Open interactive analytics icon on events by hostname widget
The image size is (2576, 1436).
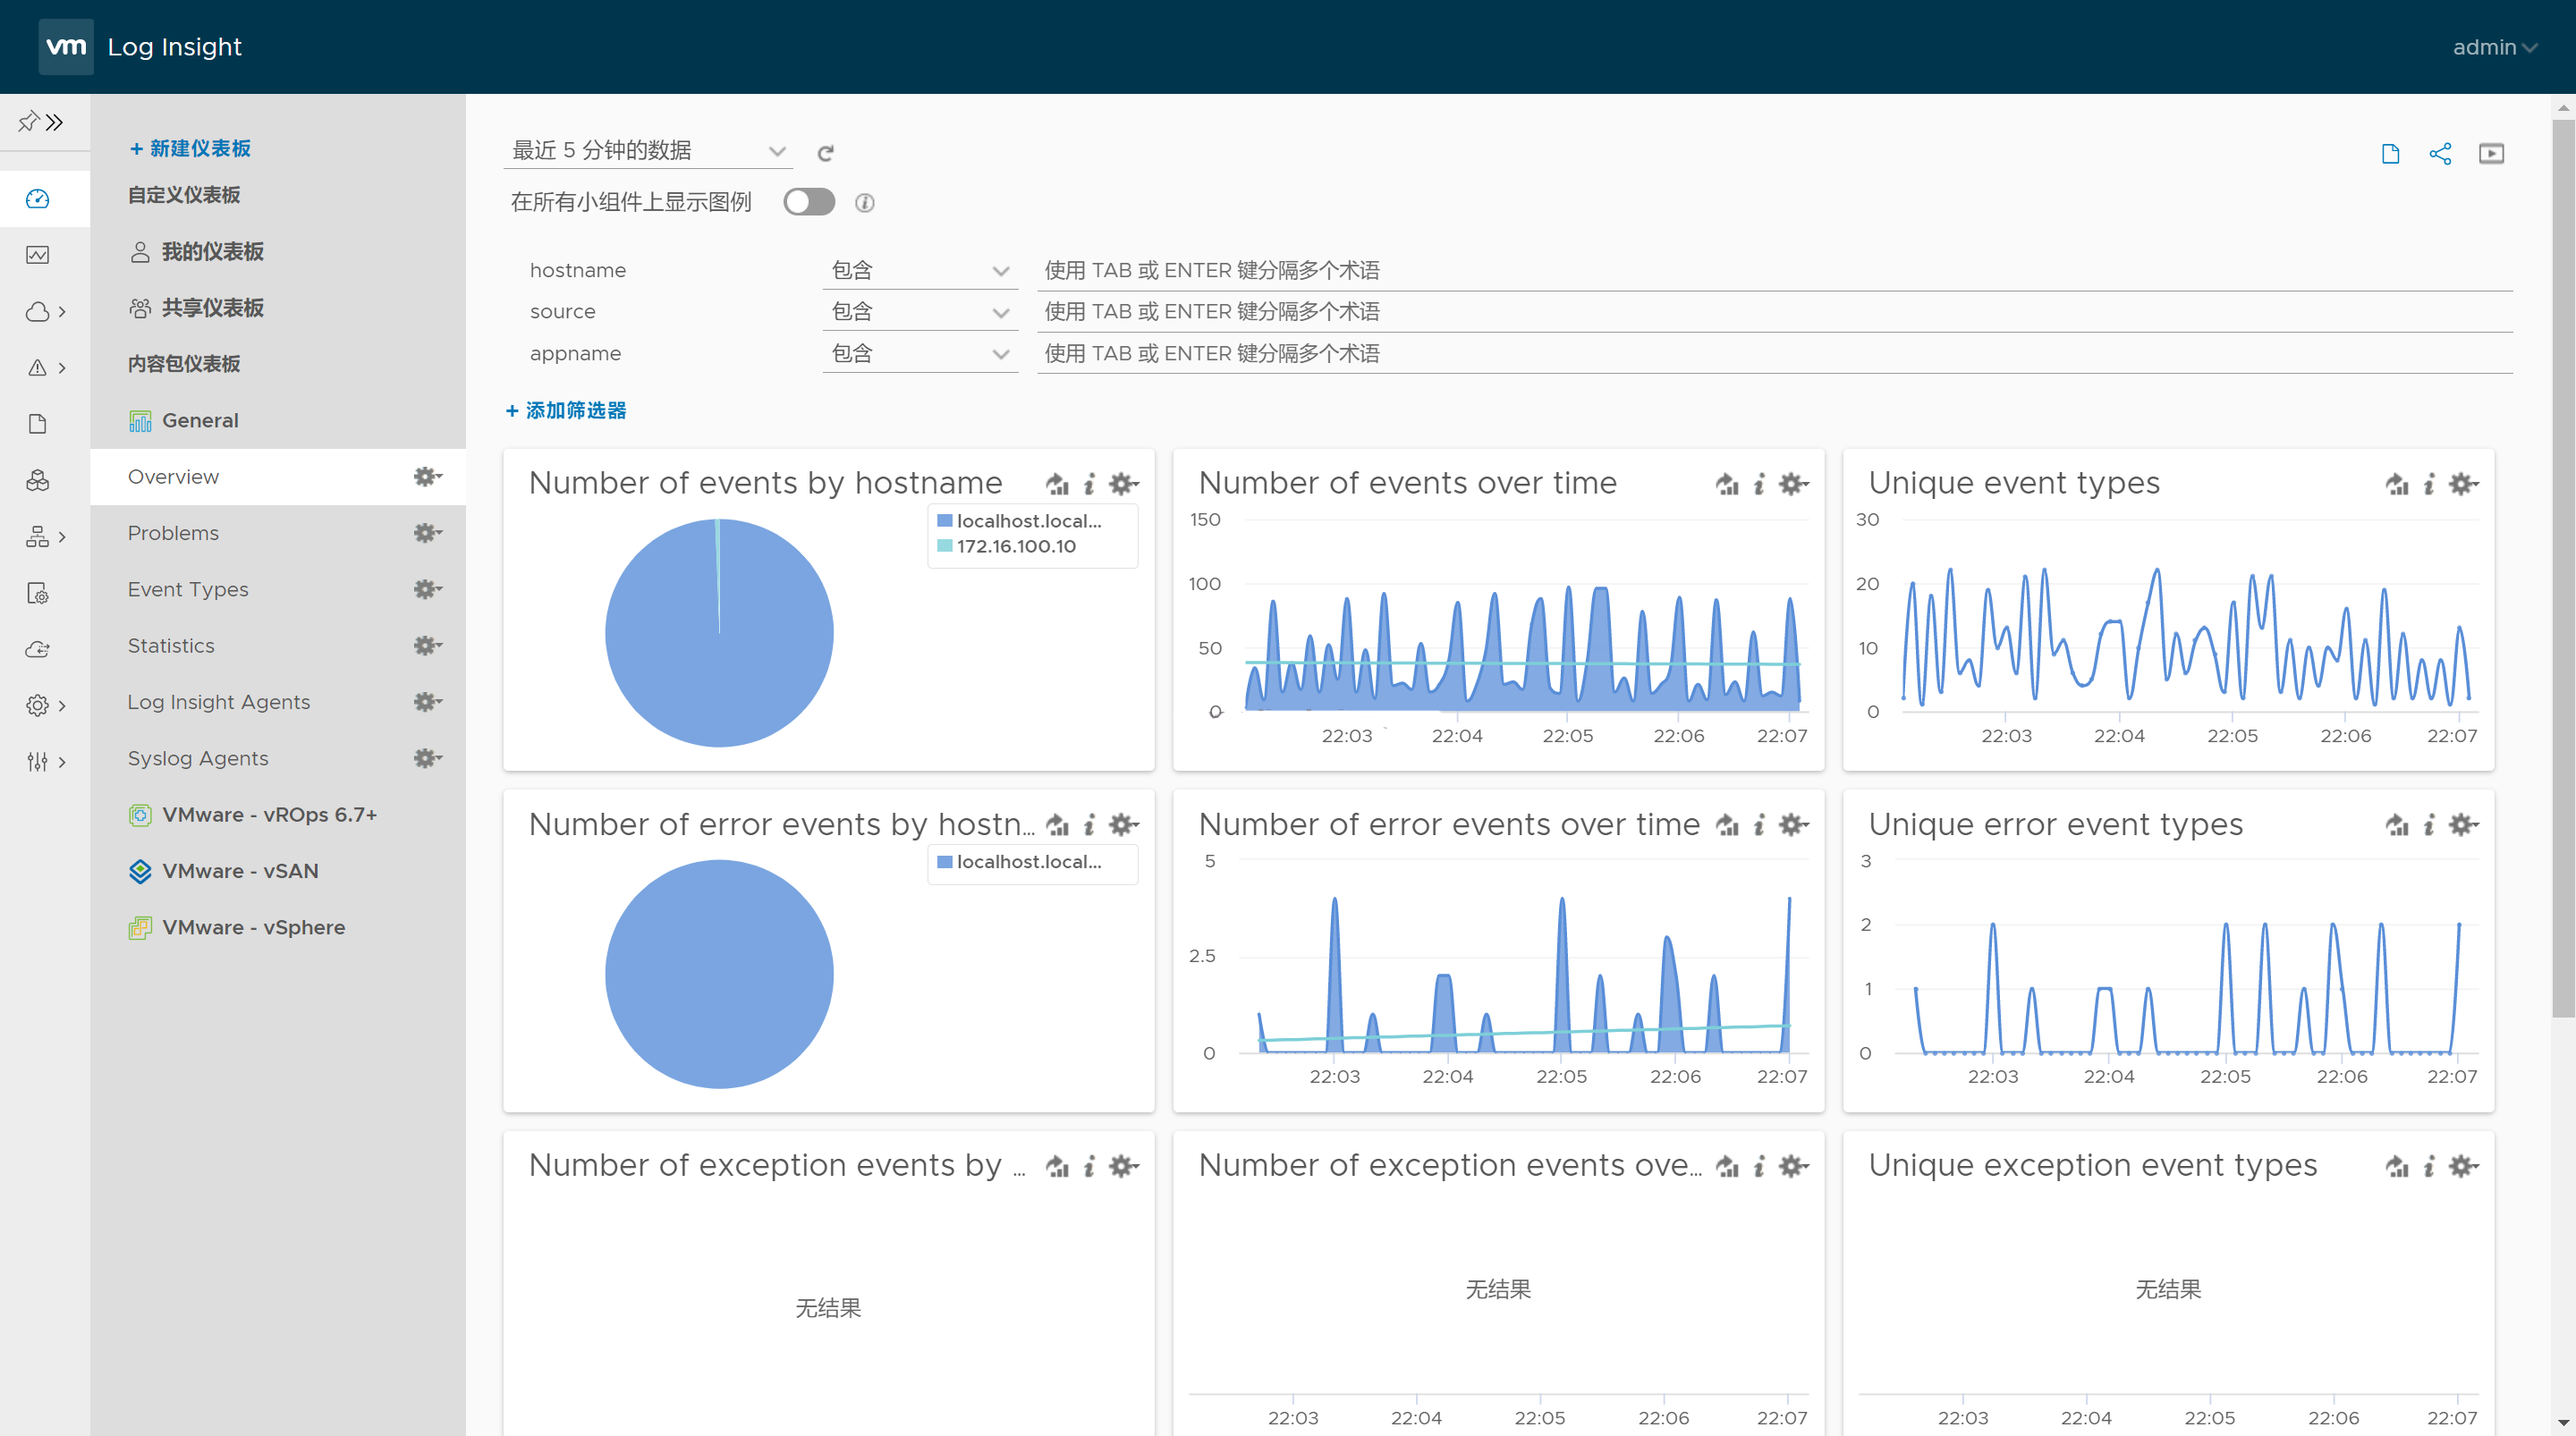click(x=1057, y=484)
